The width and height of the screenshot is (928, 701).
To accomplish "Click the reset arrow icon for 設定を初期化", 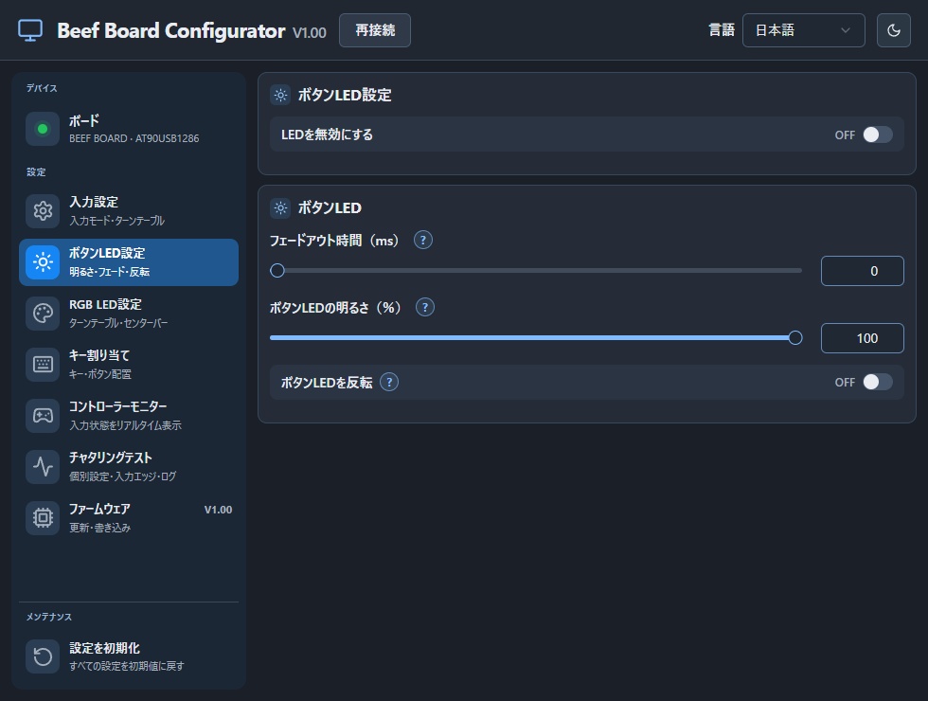I will (x=43, y=656).
